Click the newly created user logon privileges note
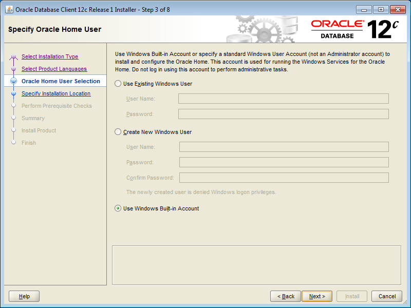411x308 pixels. coord(201,192)
